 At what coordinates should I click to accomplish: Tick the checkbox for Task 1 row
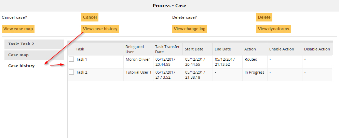tap(71, 59)
